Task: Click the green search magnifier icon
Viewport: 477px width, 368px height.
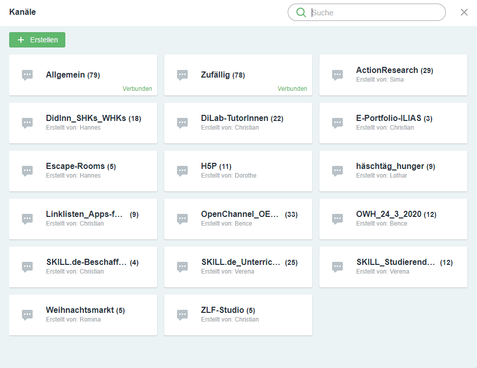Action: (x=301, y=12)
